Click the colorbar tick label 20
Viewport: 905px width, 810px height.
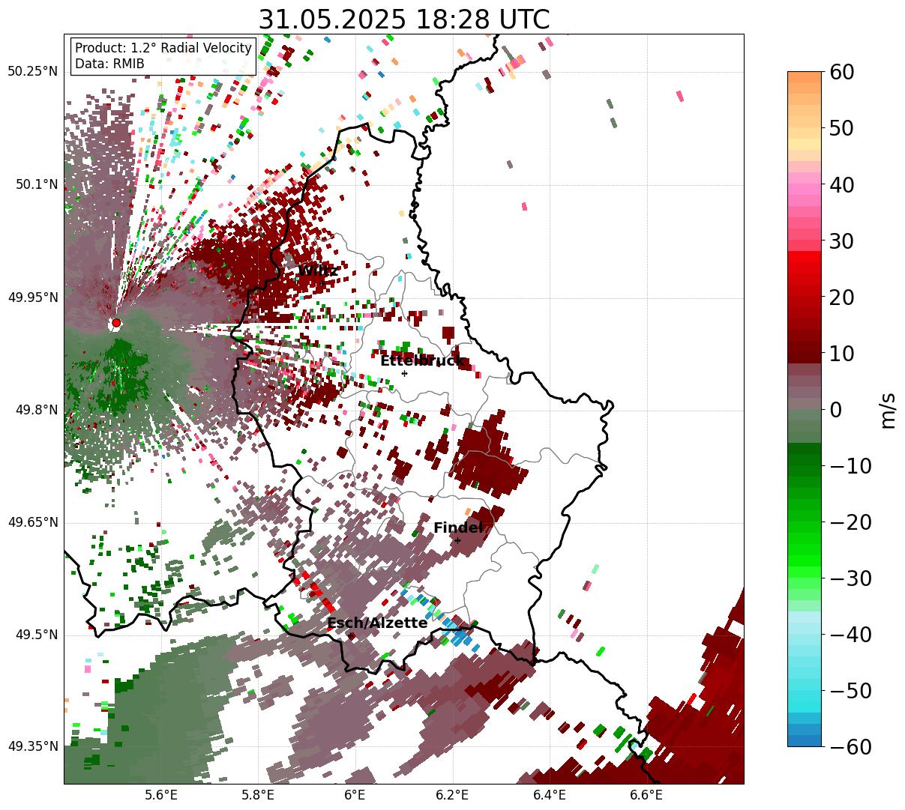(841, 297)
